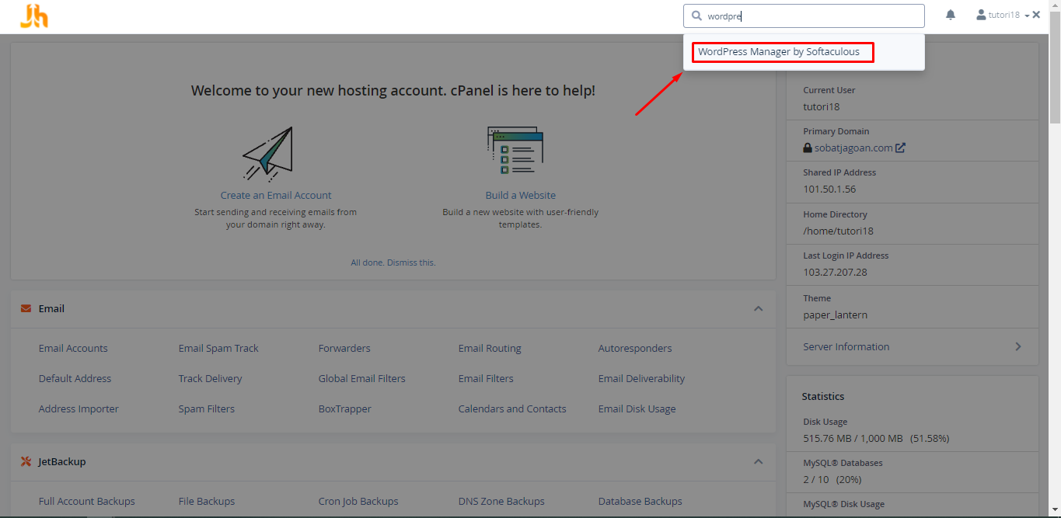Open File Backups
The height and width of the screenshot is (518, 1061).
click(207, 501)
